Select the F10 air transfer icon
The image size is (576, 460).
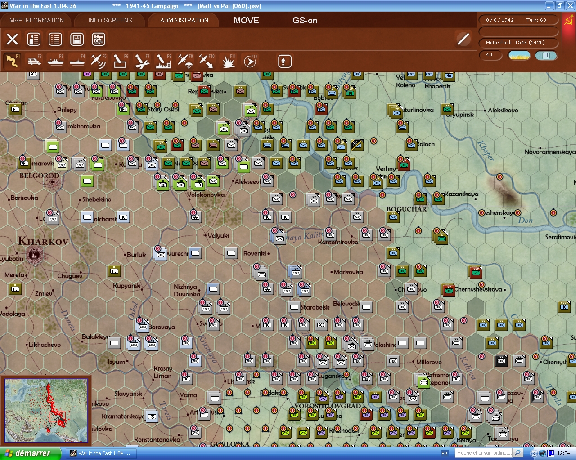tap(207, 61)
